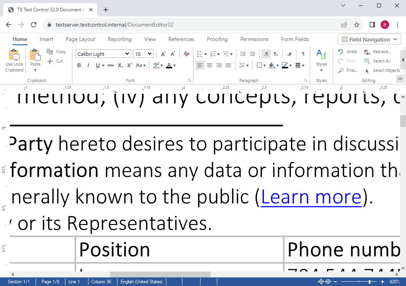Open the font size dropdown

[x=143, y=54]
